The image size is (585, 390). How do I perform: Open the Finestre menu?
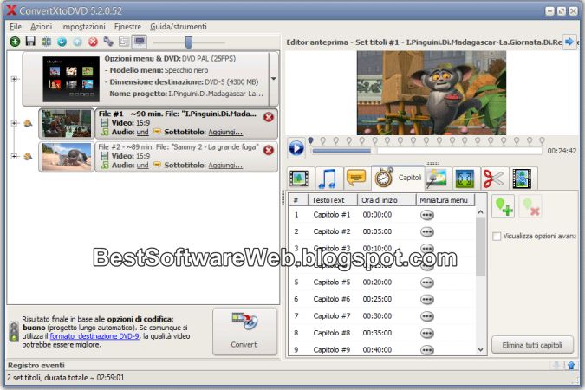click(127, 27)
